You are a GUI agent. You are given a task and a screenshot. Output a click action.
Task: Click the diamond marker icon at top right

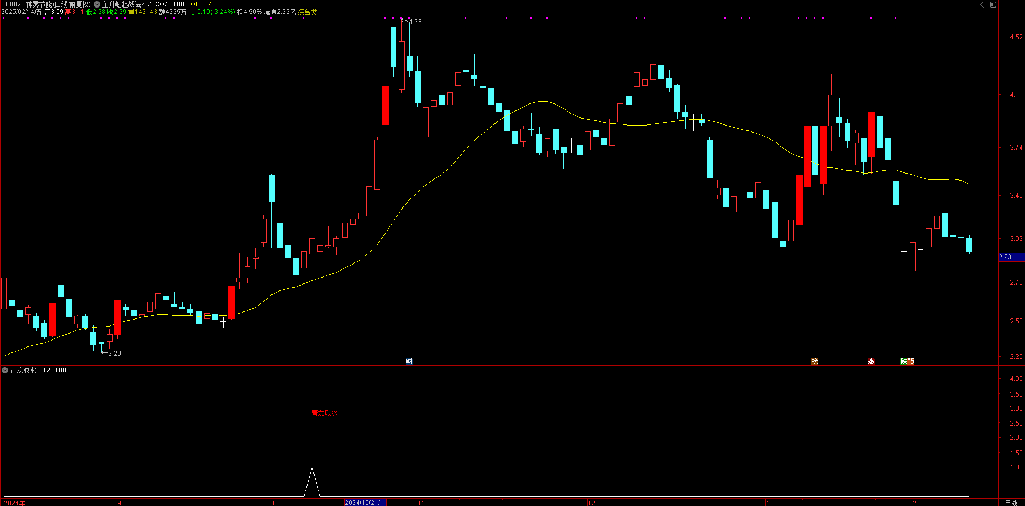click(x=983, y=4)
